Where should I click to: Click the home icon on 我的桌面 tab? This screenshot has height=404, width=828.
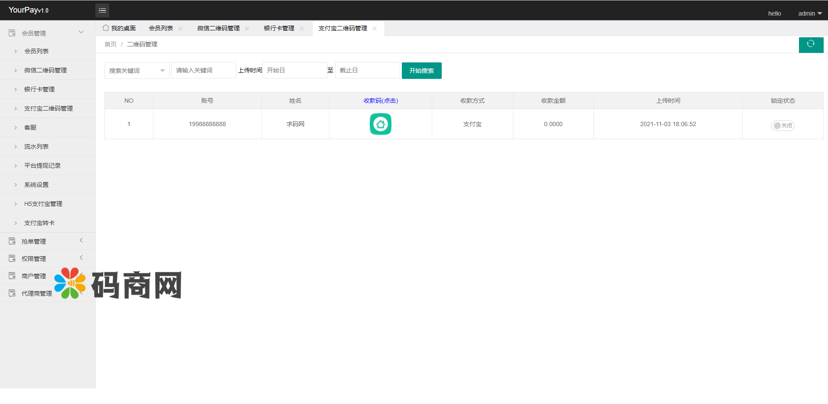[x=105, y=28]
